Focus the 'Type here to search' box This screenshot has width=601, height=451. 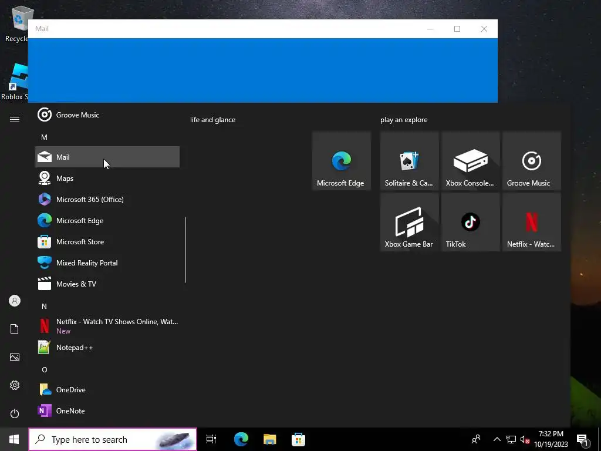(x=113, y=439)
